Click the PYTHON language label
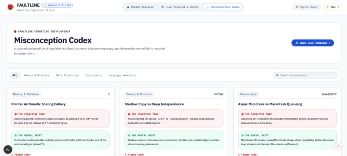The height and width of the screenshot is (156, 347). tap(219, 95)
